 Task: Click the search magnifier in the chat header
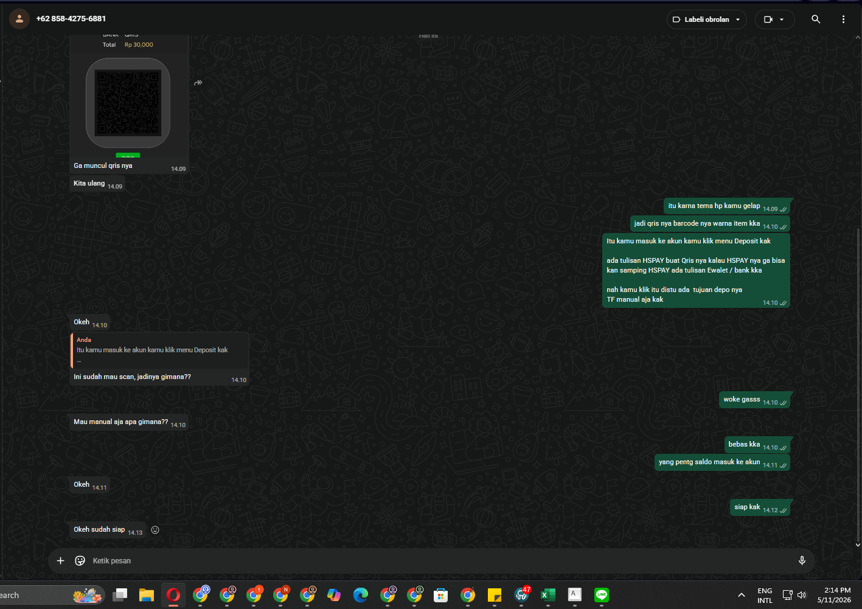coord(816,19)
